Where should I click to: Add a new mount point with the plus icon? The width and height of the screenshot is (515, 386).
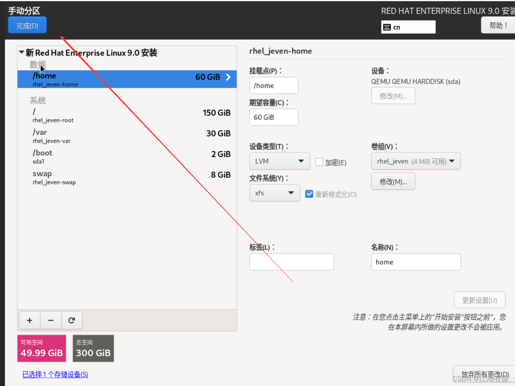coord(29,320)
